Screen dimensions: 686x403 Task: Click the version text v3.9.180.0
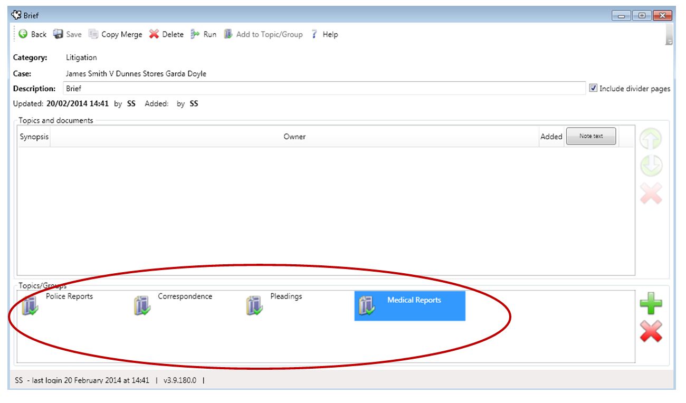(x=179, y=380)
